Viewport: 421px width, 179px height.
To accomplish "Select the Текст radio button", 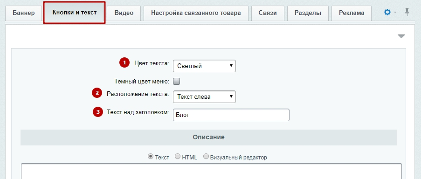I will pyautogui.click(x=151, y=157).
